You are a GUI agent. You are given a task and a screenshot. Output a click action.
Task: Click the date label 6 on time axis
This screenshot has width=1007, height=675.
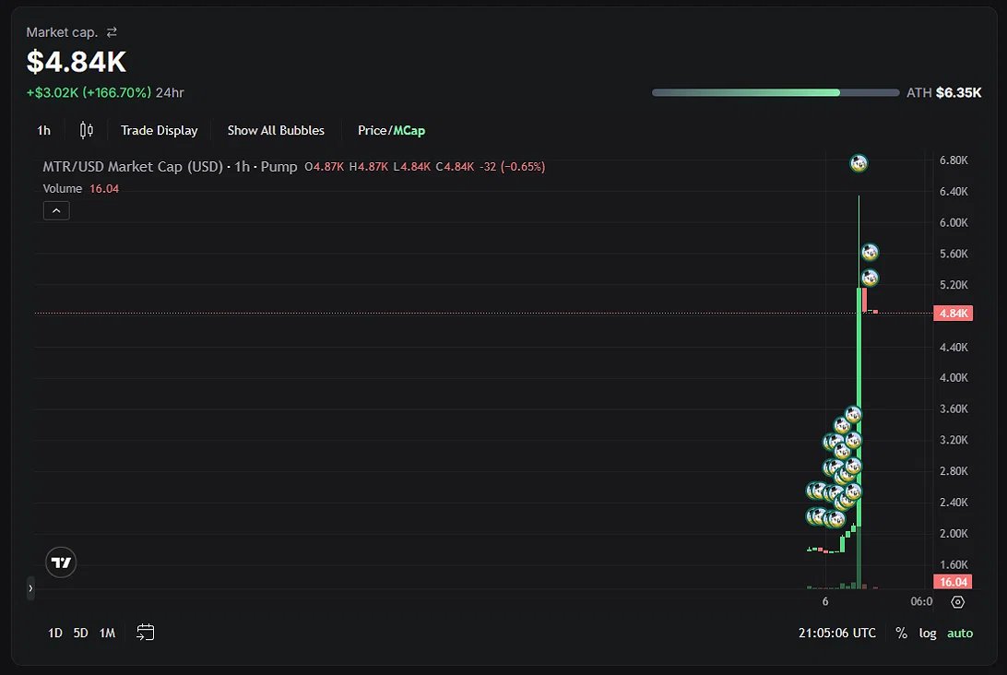pos(825,602)
